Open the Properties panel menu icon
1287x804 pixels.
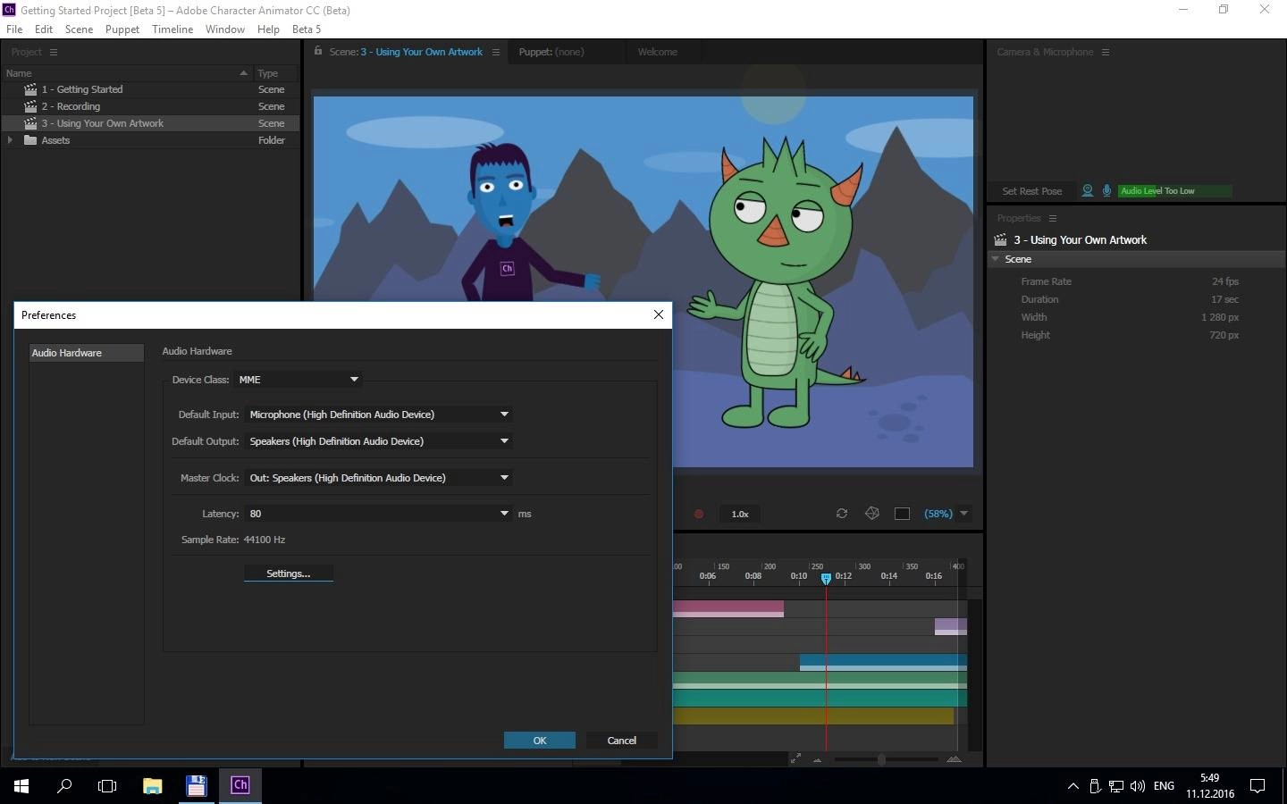coord(1053,218)
